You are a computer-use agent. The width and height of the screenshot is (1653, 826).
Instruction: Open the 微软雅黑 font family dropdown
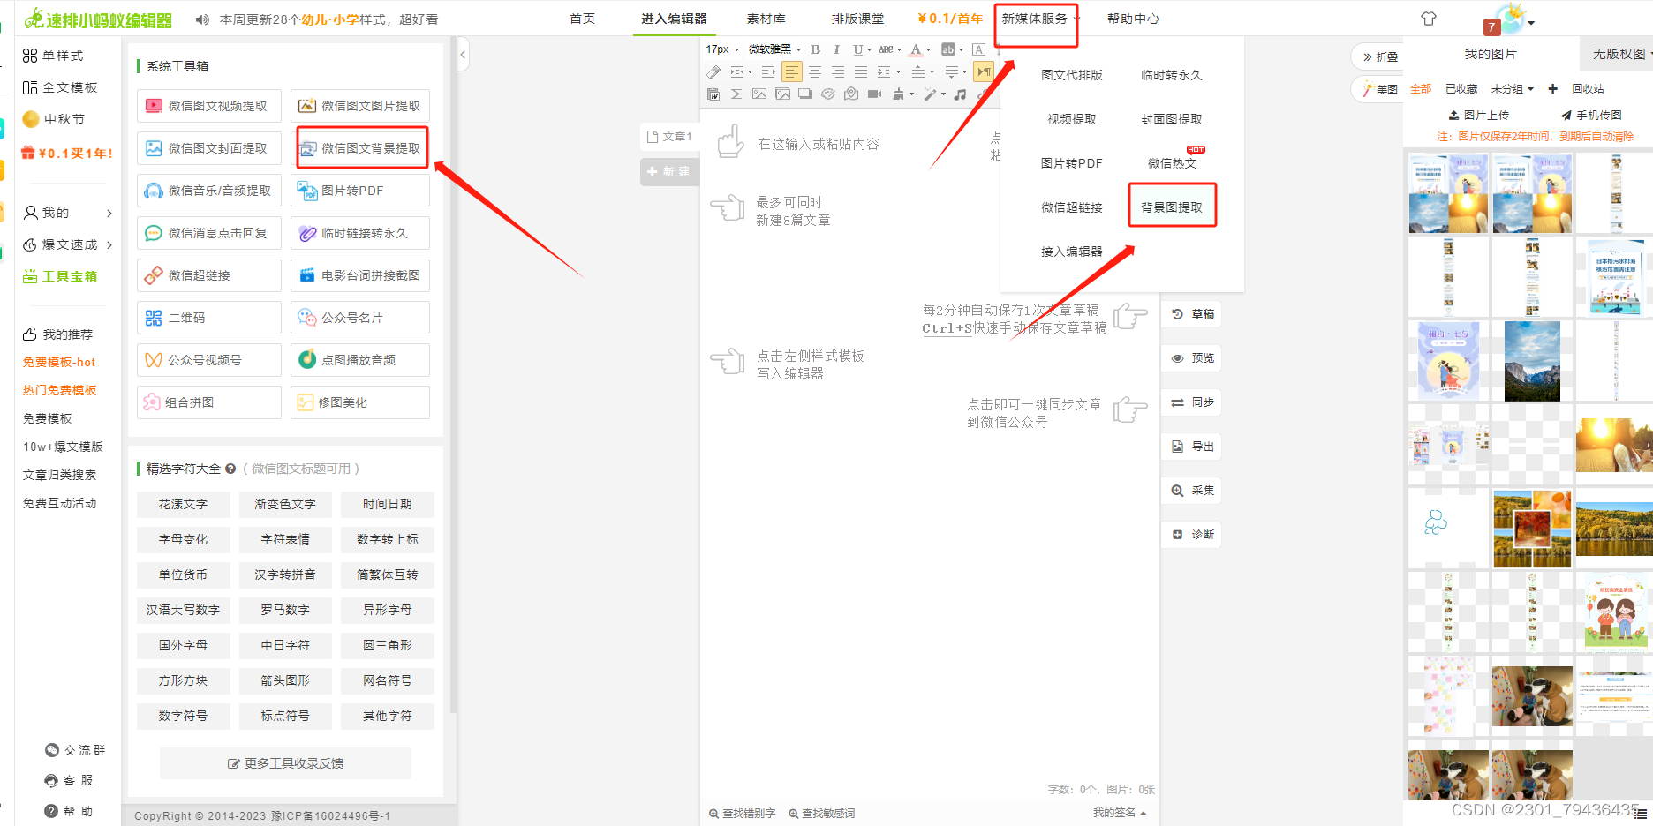pyautogui.click(x=774, y=49)
